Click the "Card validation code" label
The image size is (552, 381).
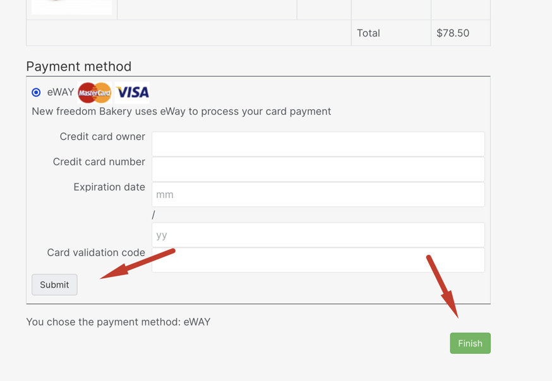[96, 252]
